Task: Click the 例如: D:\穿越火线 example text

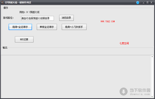Action: (29, 12)
